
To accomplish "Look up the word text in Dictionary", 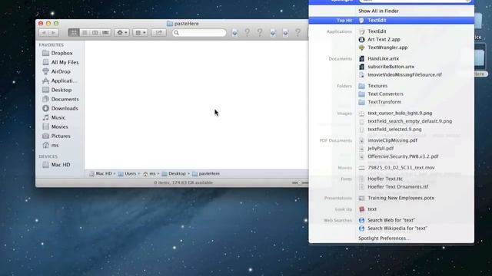I will coord(372,209).
